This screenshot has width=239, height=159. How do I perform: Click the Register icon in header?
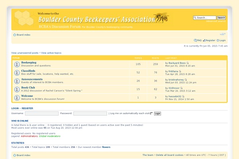(204, 41)
